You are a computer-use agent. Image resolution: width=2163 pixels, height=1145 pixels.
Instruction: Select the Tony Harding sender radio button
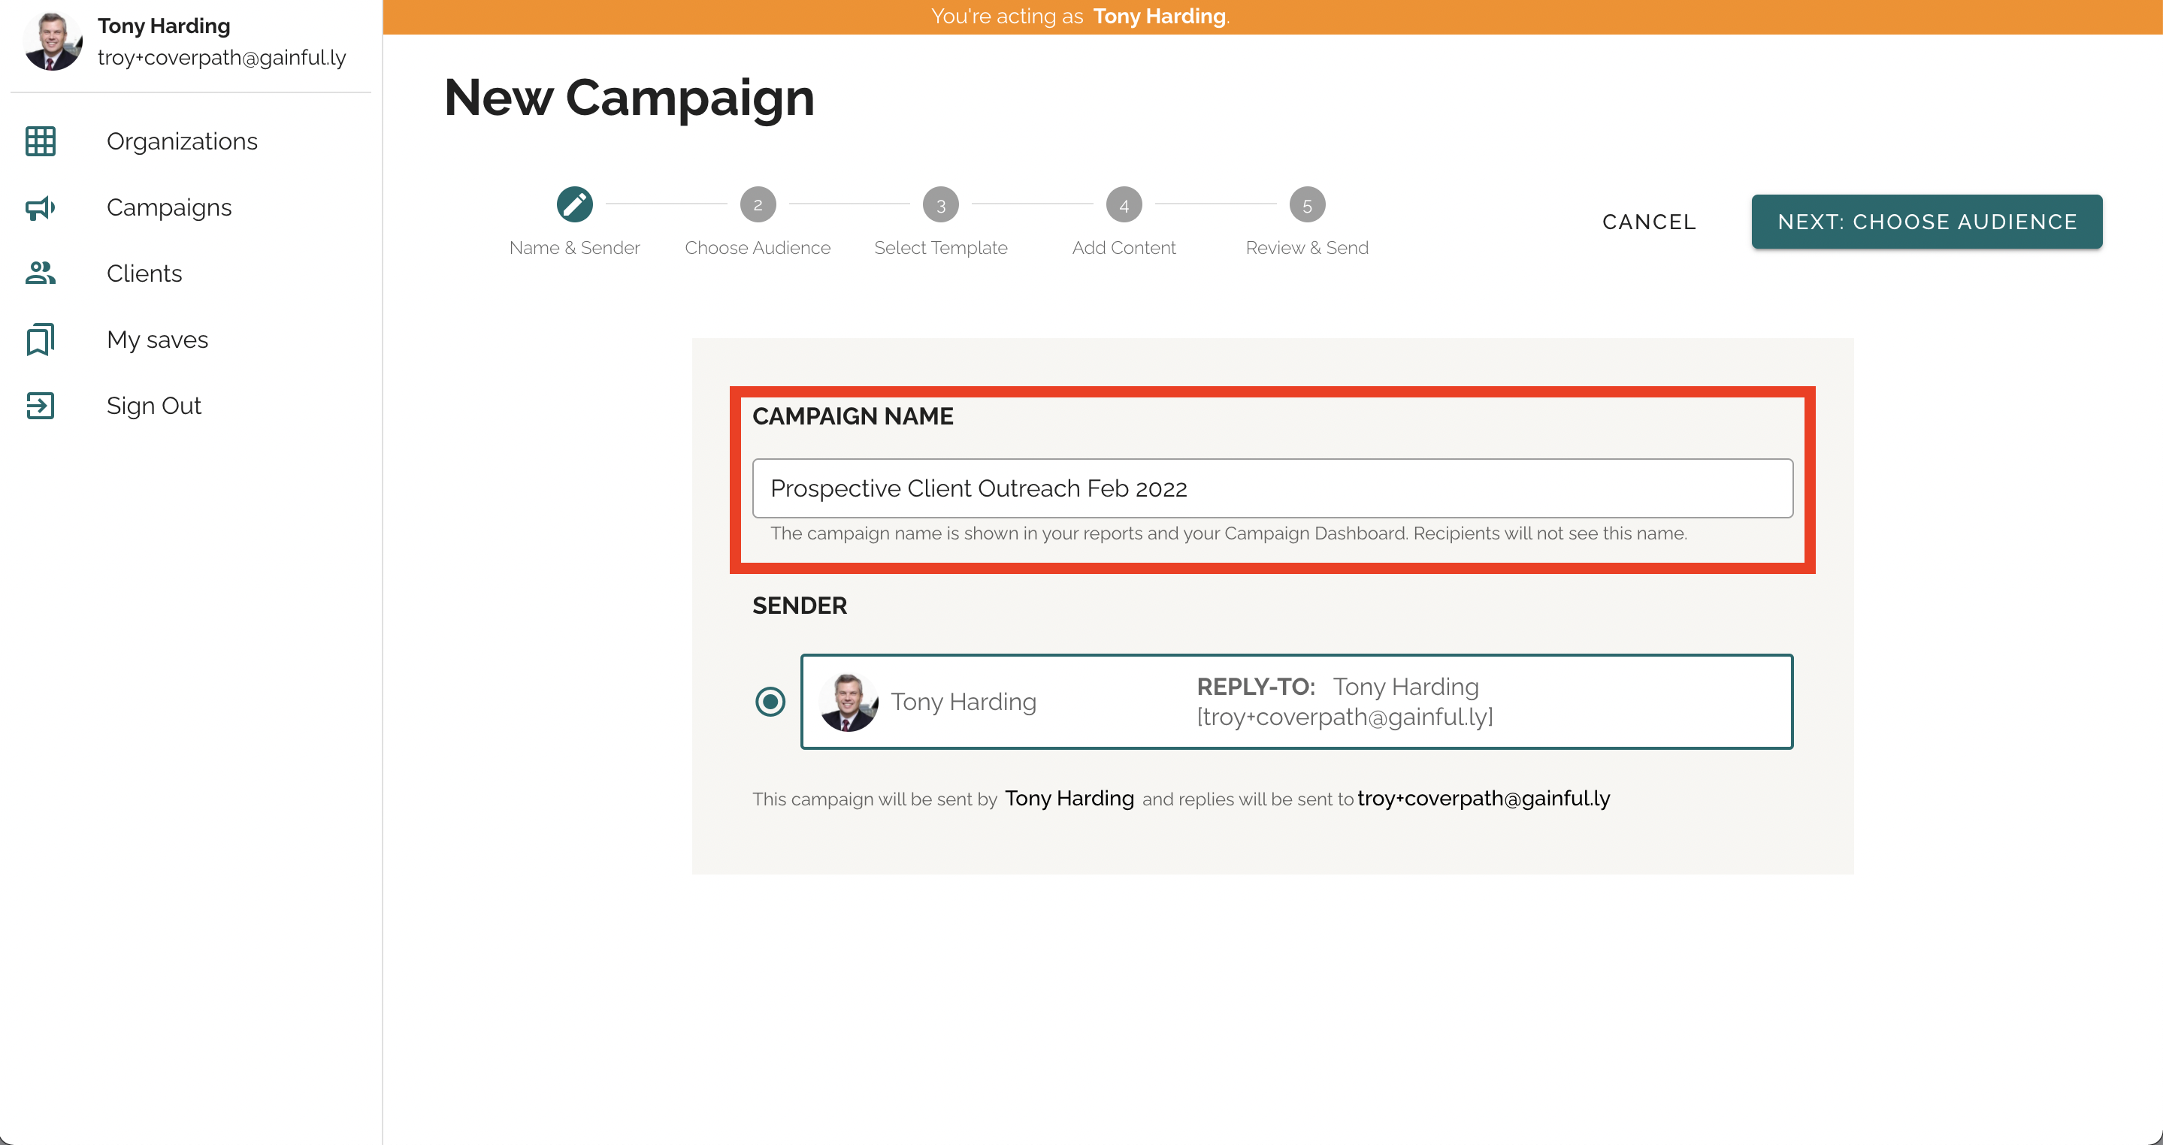coord(770,702)
